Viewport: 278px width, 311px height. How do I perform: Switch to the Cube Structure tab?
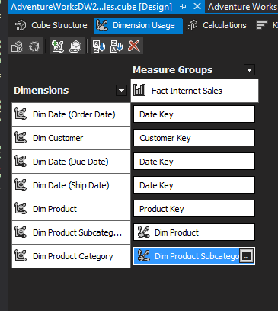[51, 26]
